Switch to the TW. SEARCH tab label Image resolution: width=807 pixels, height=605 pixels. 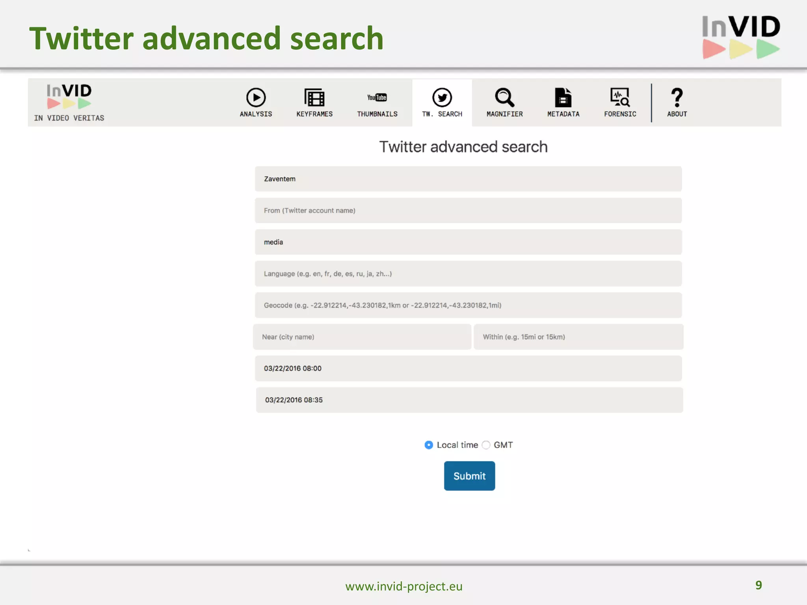(x=442, y=114)
